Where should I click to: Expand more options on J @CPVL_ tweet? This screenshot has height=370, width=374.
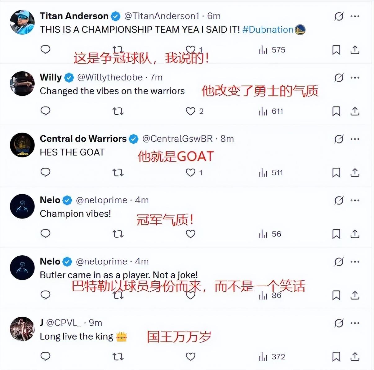(355, 323)
